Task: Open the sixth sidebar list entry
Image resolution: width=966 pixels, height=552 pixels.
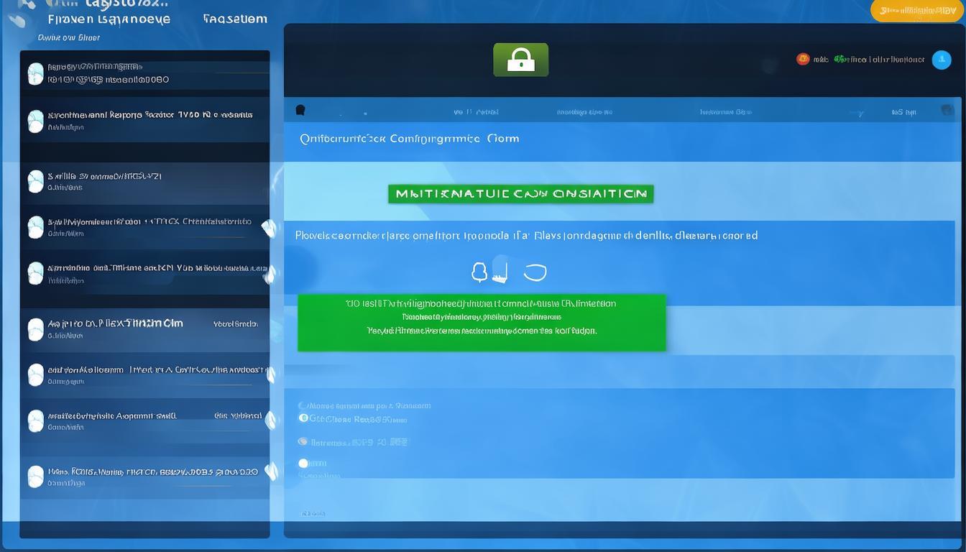Action: click(x=144, y=328)
